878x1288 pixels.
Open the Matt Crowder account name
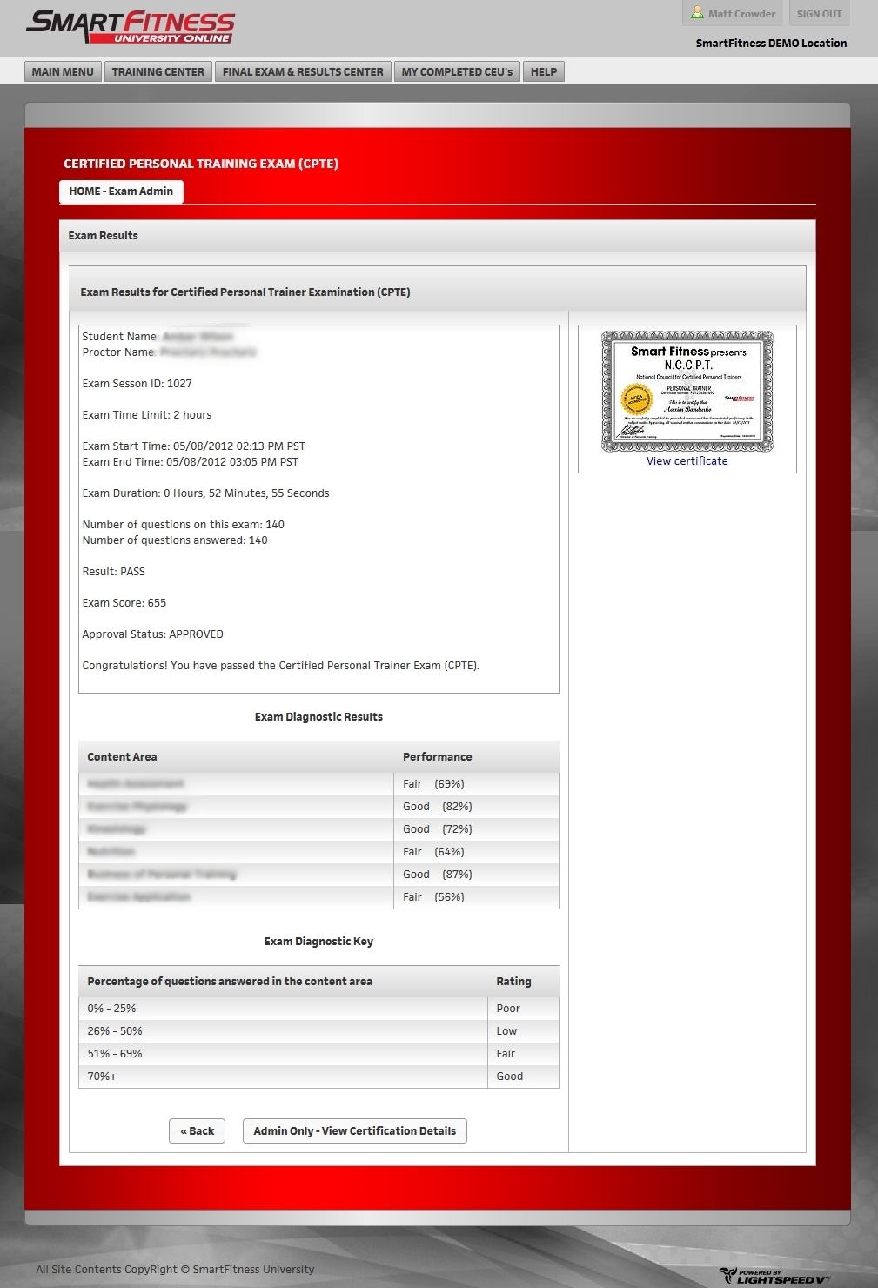tap(741, 14)
